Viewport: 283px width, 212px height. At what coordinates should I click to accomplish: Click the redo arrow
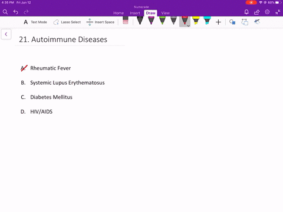(26, 12)
